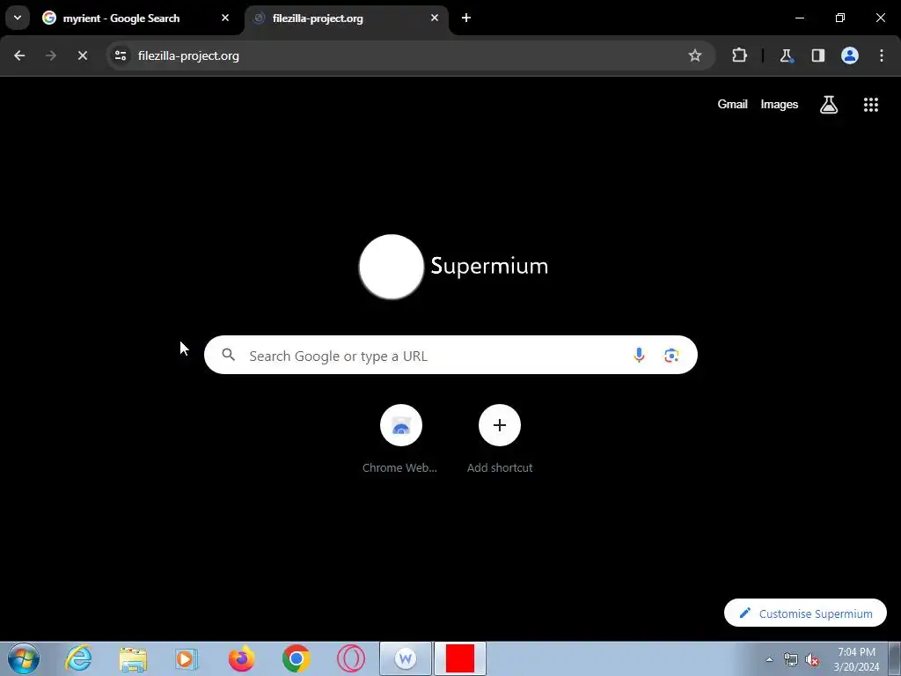This screenshot has height=676, width=901.
Task: Open the three-dot browser menu
Action: point(882,55)
